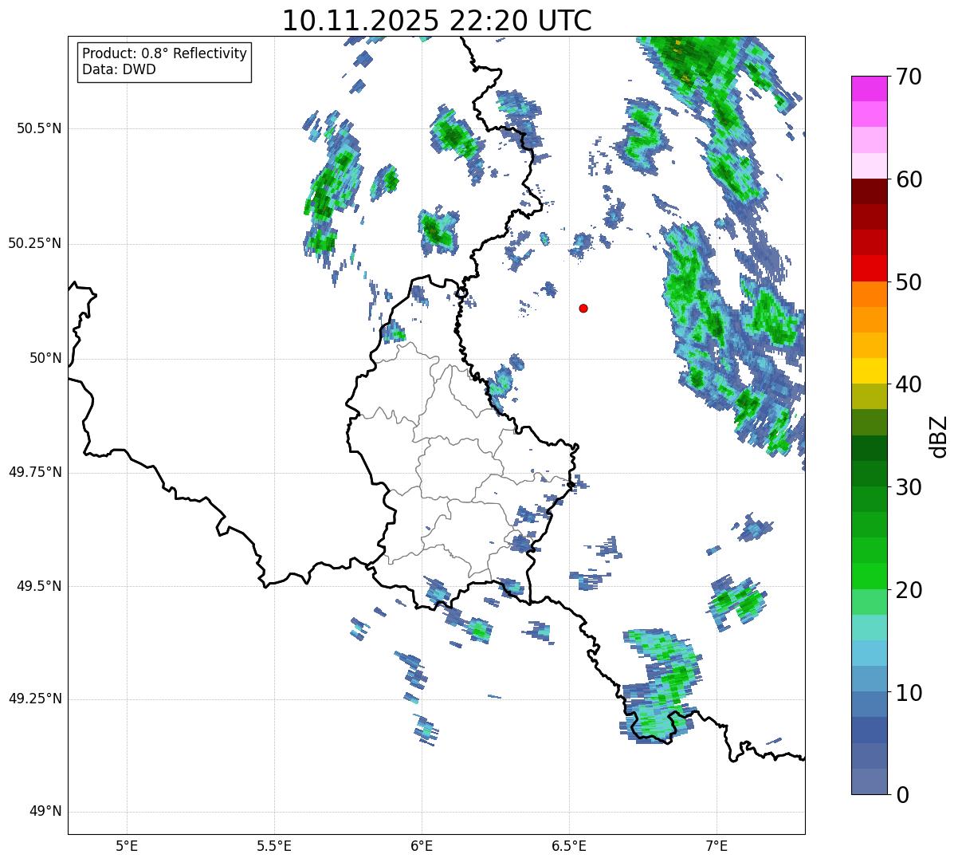Click the yellow colorbar segment
Image resolution: width=958 pixels, height=862 pixels.
(870, 371)
